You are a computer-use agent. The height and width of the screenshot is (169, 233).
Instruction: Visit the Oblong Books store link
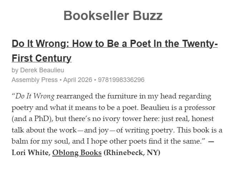click(77, 153)
